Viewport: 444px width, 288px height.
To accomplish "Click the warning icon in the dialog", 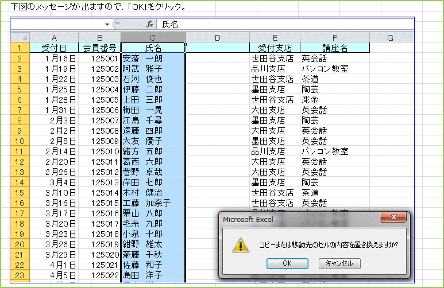I will pos(241,245).
